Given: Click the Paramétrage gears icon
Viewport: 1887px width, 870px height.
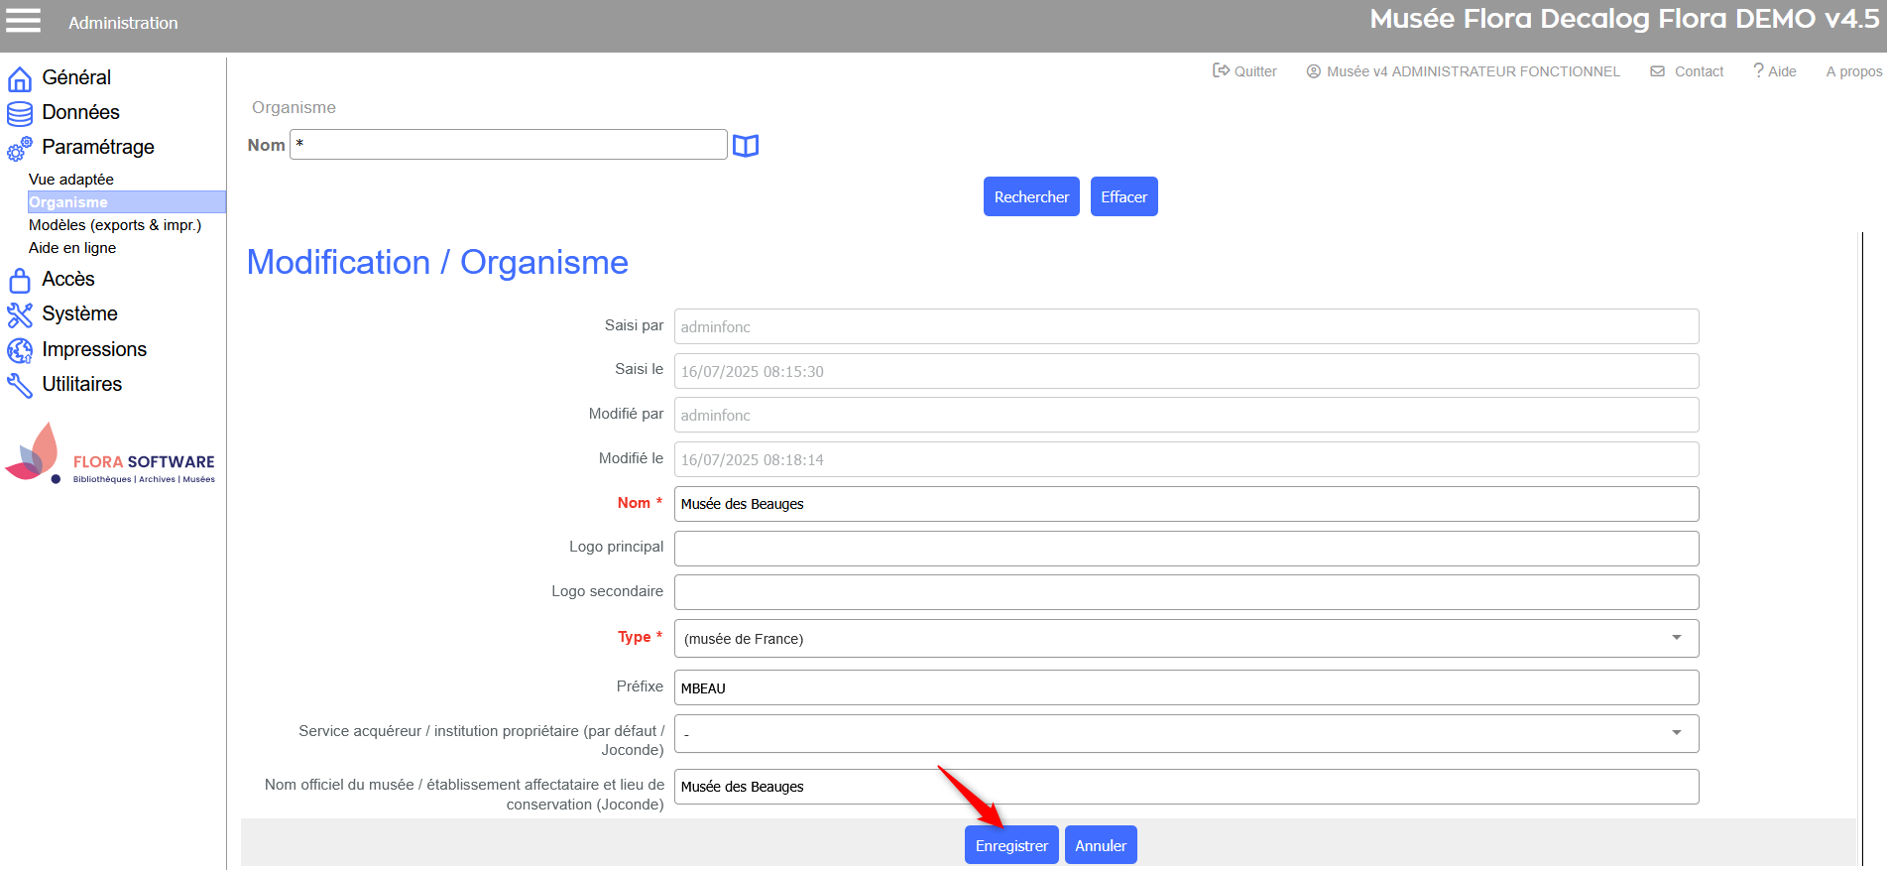Looking at the screenshot, I should (20, 149).
